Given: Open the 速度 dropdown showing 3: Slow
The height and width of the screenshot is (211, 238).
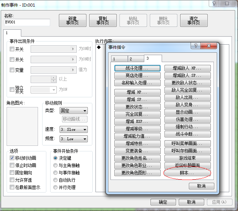Looking at the screenshot, I should (74, 129).
